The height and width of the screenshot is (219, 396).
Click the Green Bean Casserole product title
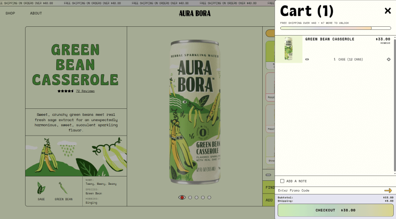(75, 65)
